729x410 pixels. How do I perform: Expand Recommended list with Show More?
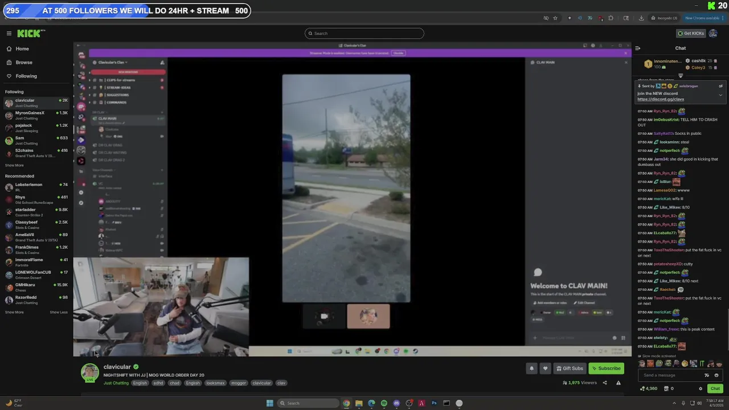click(x=14, y=312)
